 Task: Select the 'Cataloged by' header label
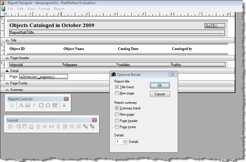pyautogui.click(x=182, y=49)
